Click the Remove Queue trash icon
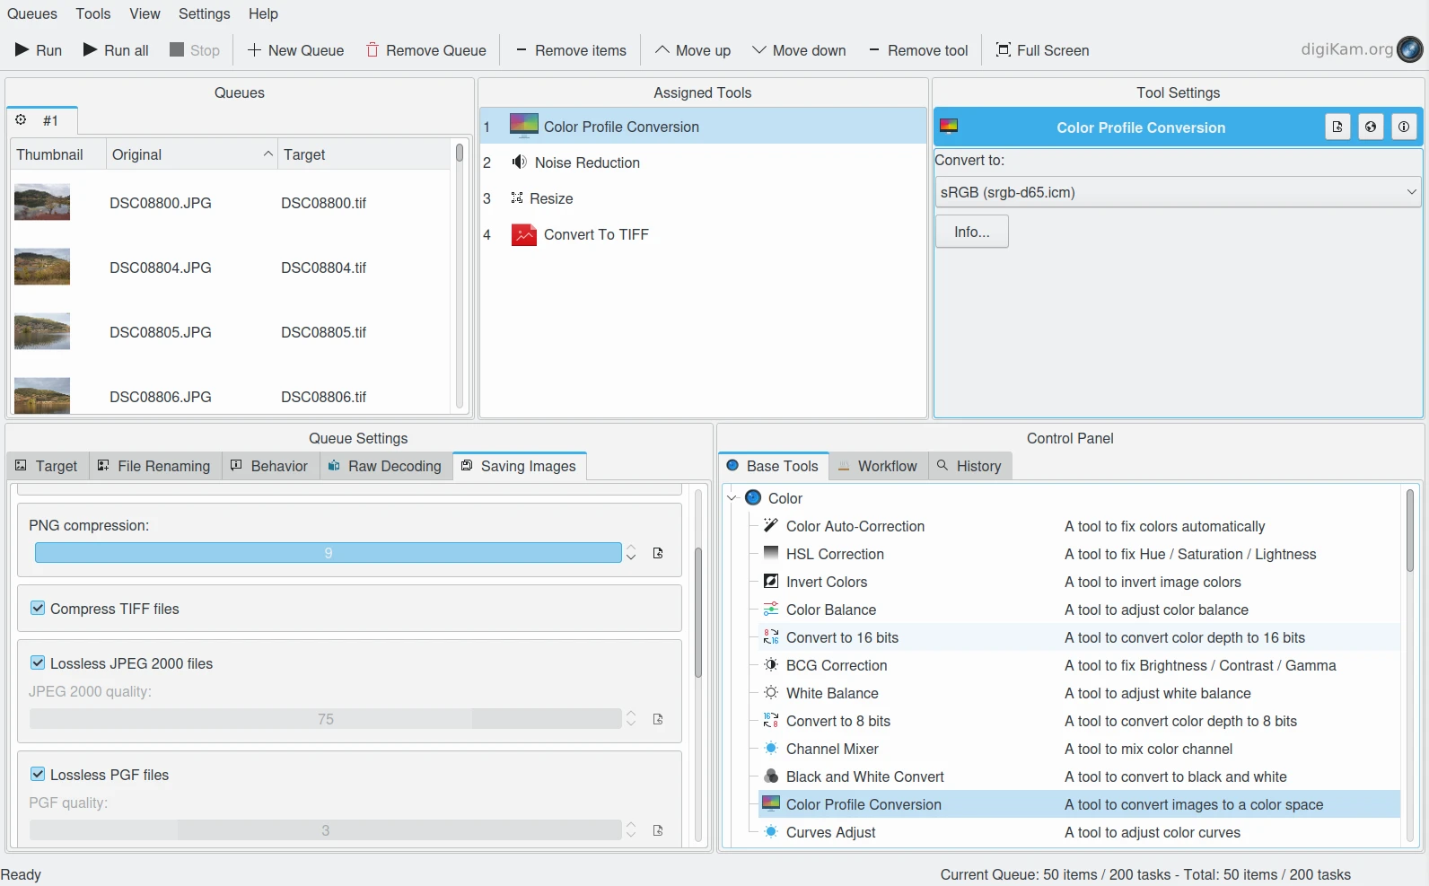This screenshot has height=886, width=1429. tap(373, 50)
